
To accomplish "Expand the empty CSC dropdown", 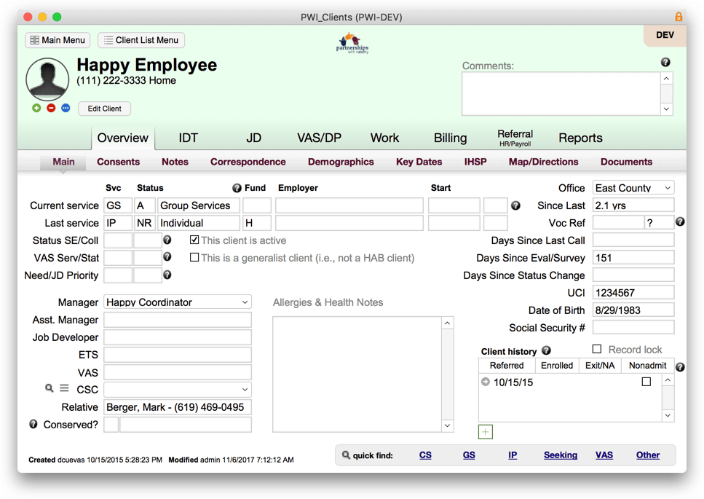I will click(177, 390).
